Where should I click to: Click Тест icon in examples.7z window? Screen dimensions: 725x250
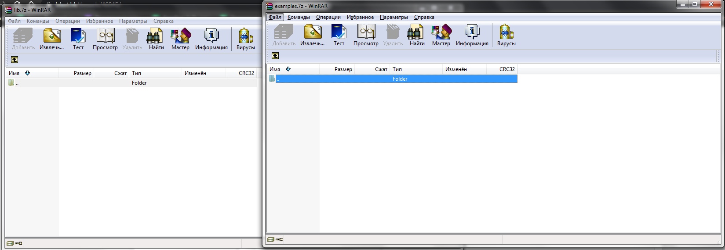coord(339,35)
